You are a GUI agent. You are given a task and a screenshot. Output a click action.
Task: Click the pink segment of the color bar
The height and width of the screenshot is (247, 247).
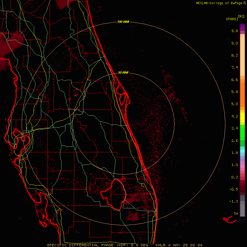[x=242, y=166]
